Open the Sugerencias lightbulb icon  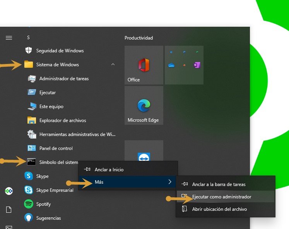tap(29, 218)
